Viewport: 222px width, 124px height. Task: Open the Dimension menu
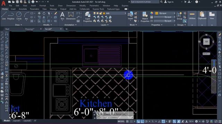(71, 6)
